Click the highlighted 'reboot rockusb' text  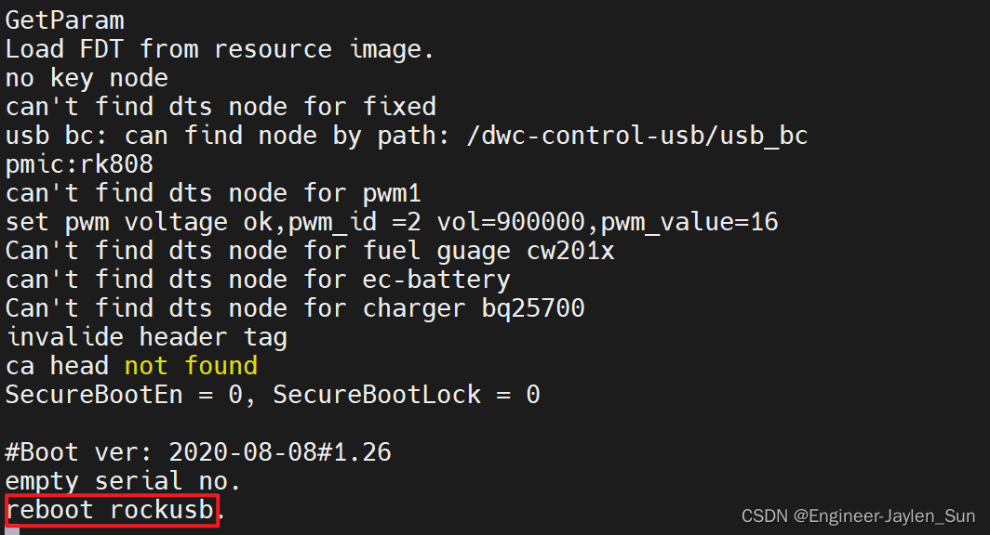pos(110,510)
